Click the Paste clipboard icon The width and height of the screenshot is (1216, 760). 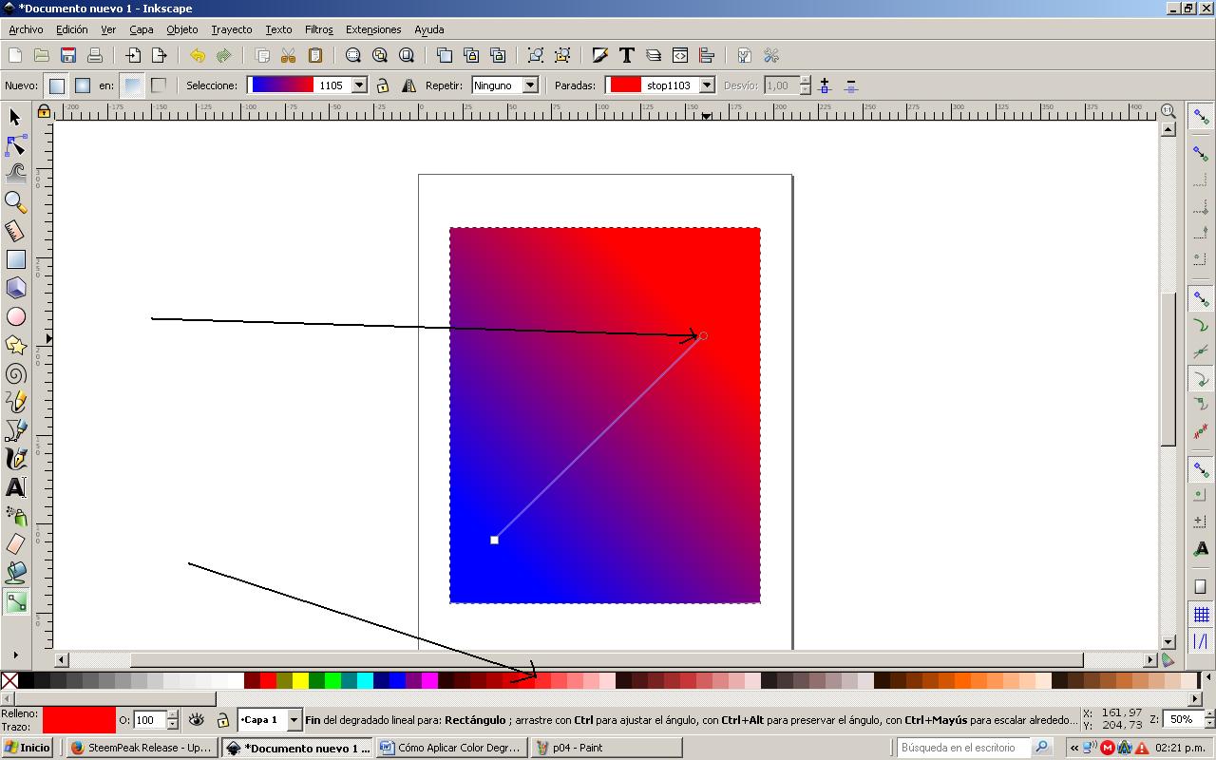[x=315, y=55]
